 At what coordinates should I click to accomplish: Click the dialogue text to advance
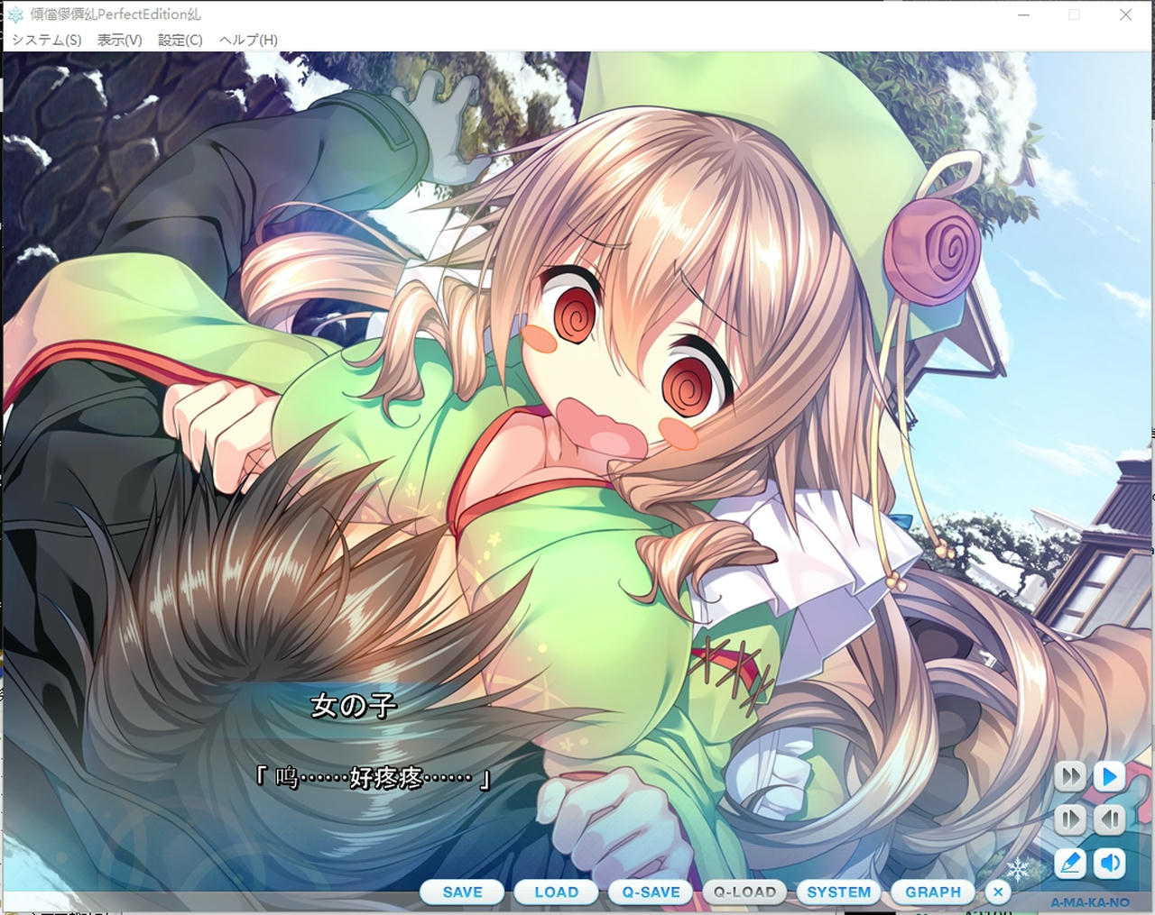(372, 777)
